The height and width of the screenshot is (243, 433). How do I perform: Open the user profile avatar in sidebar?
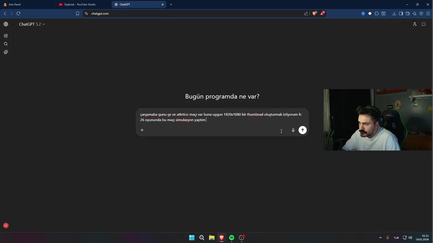pos(6,225)
